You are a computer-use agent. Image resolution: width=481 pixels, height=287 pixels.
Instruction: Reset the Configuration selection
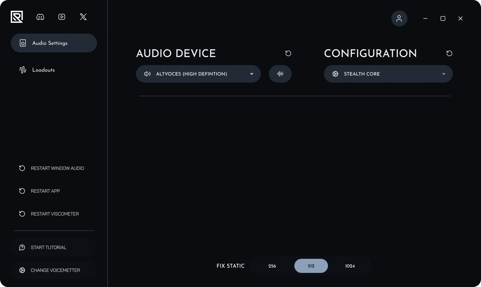(449, 53)
